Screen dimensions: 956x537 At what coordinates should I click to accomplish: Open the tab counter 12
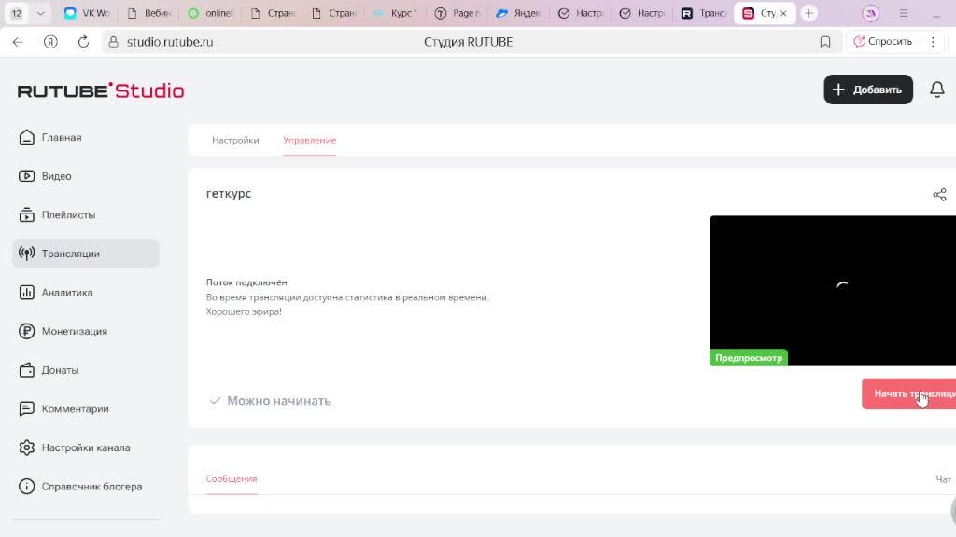pos(17,13)
